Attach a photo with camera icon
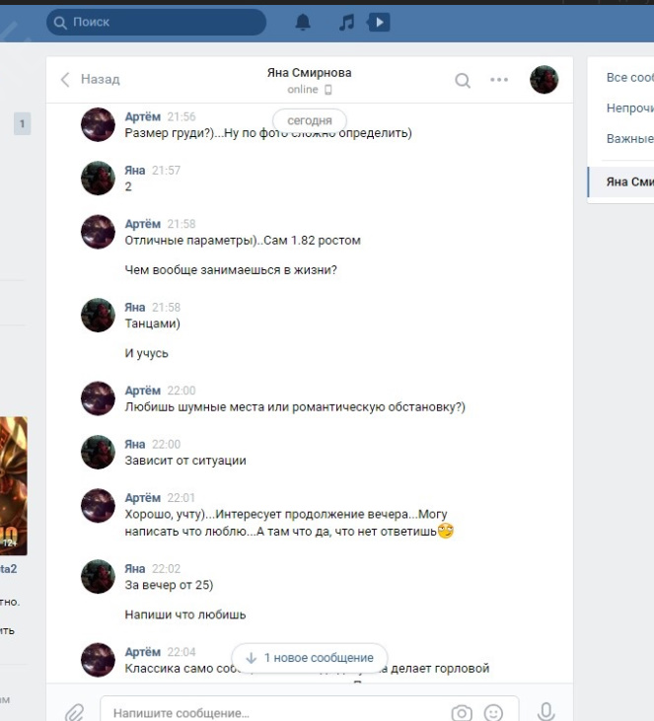The width and height of the screenshot is (654, 721). [x=462, y=713]
